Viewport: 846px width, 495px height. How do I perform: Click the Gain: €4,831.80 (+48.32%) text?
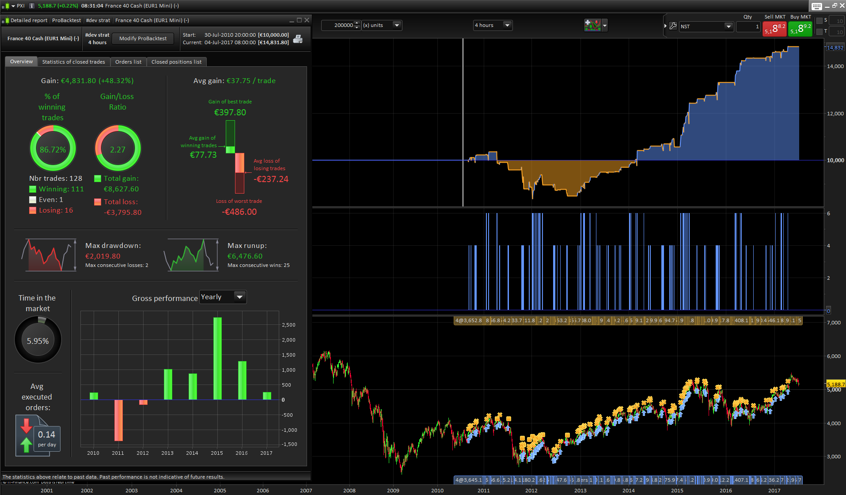[x=87, y=81]
